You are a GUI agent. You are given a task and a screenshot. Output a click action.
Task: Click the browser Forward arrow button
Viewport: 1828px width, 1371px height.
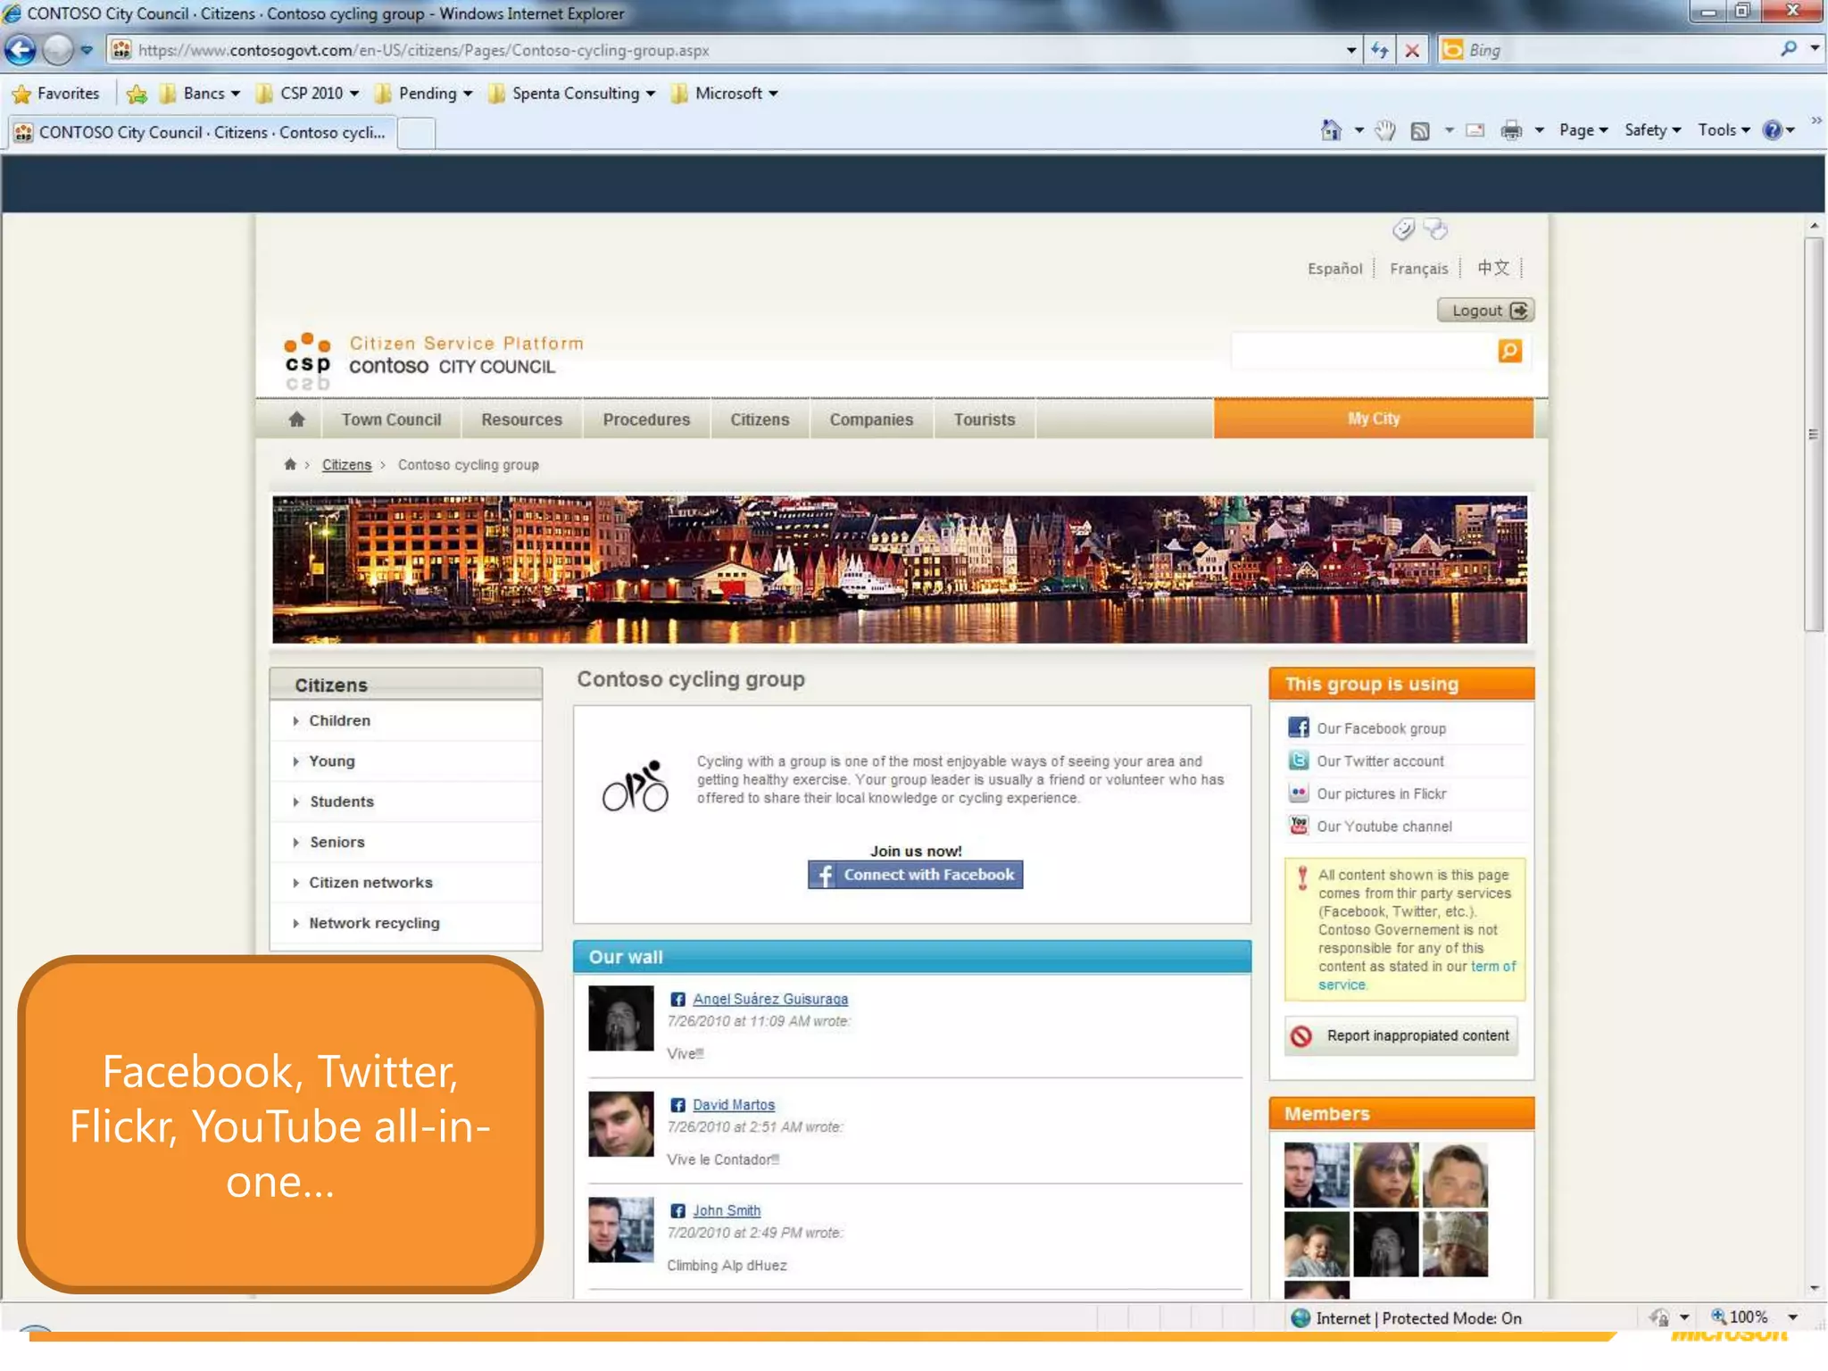tap(58, 50)
